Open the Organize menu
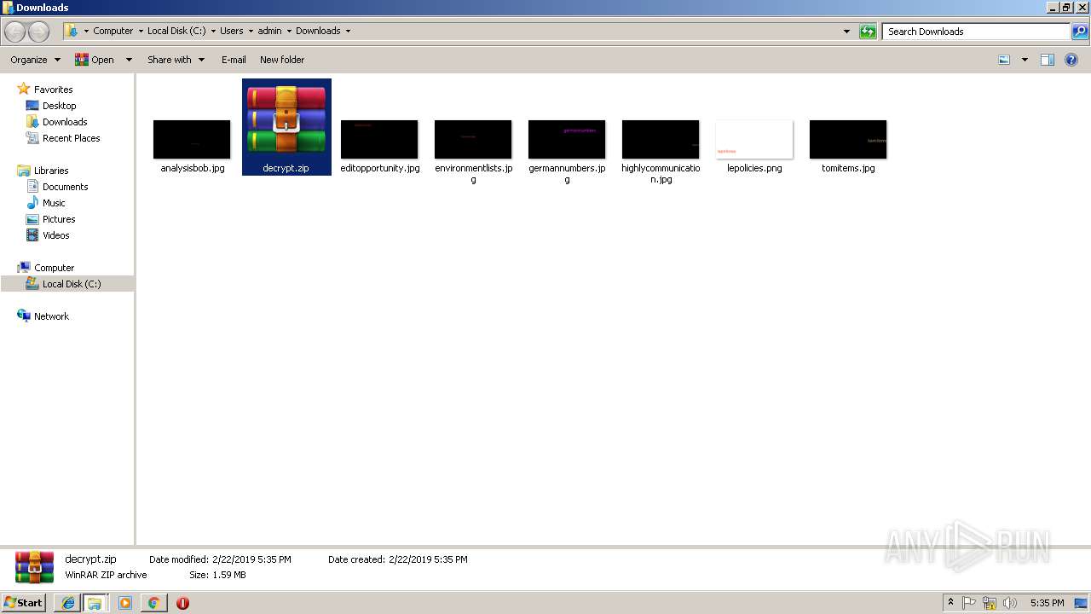Image resolution: width=1091 pixels, height=614 pixels. pyautogui.click(x=36, y=60)
